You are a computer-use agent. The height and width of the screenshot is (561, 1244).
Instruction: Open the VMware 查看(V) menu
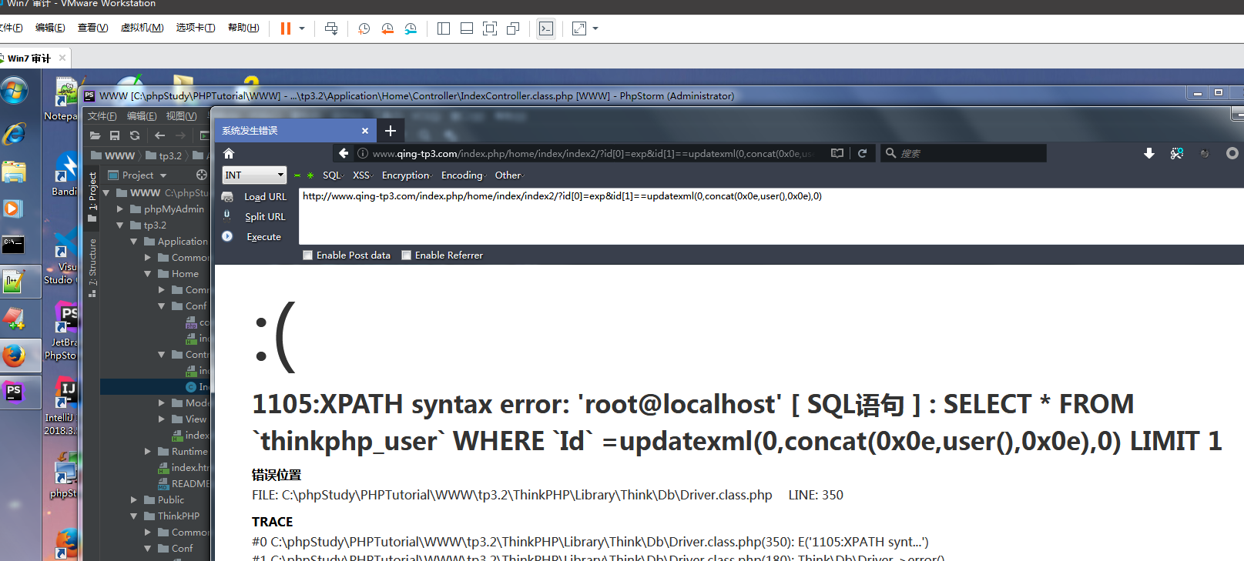click(x=92, y=28)
